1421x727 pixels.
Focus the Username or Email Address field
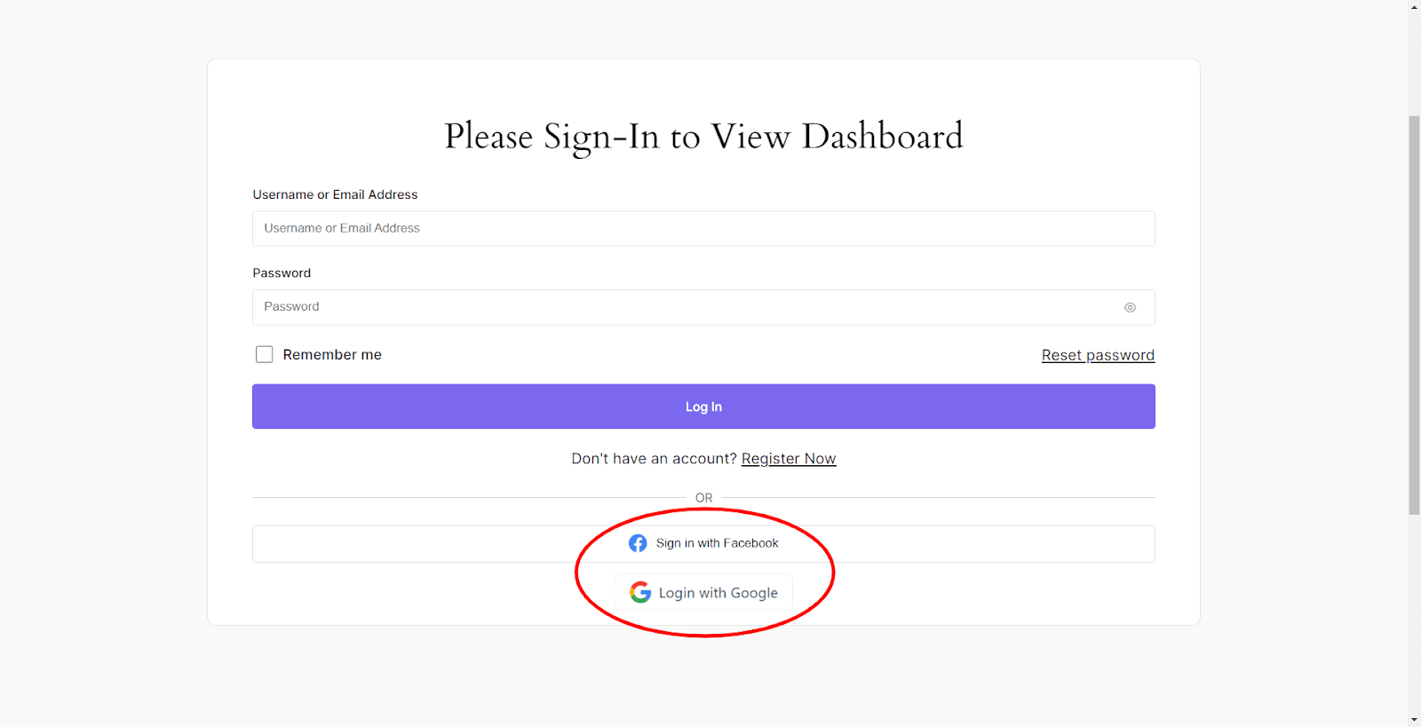click(x=703, y=228)
